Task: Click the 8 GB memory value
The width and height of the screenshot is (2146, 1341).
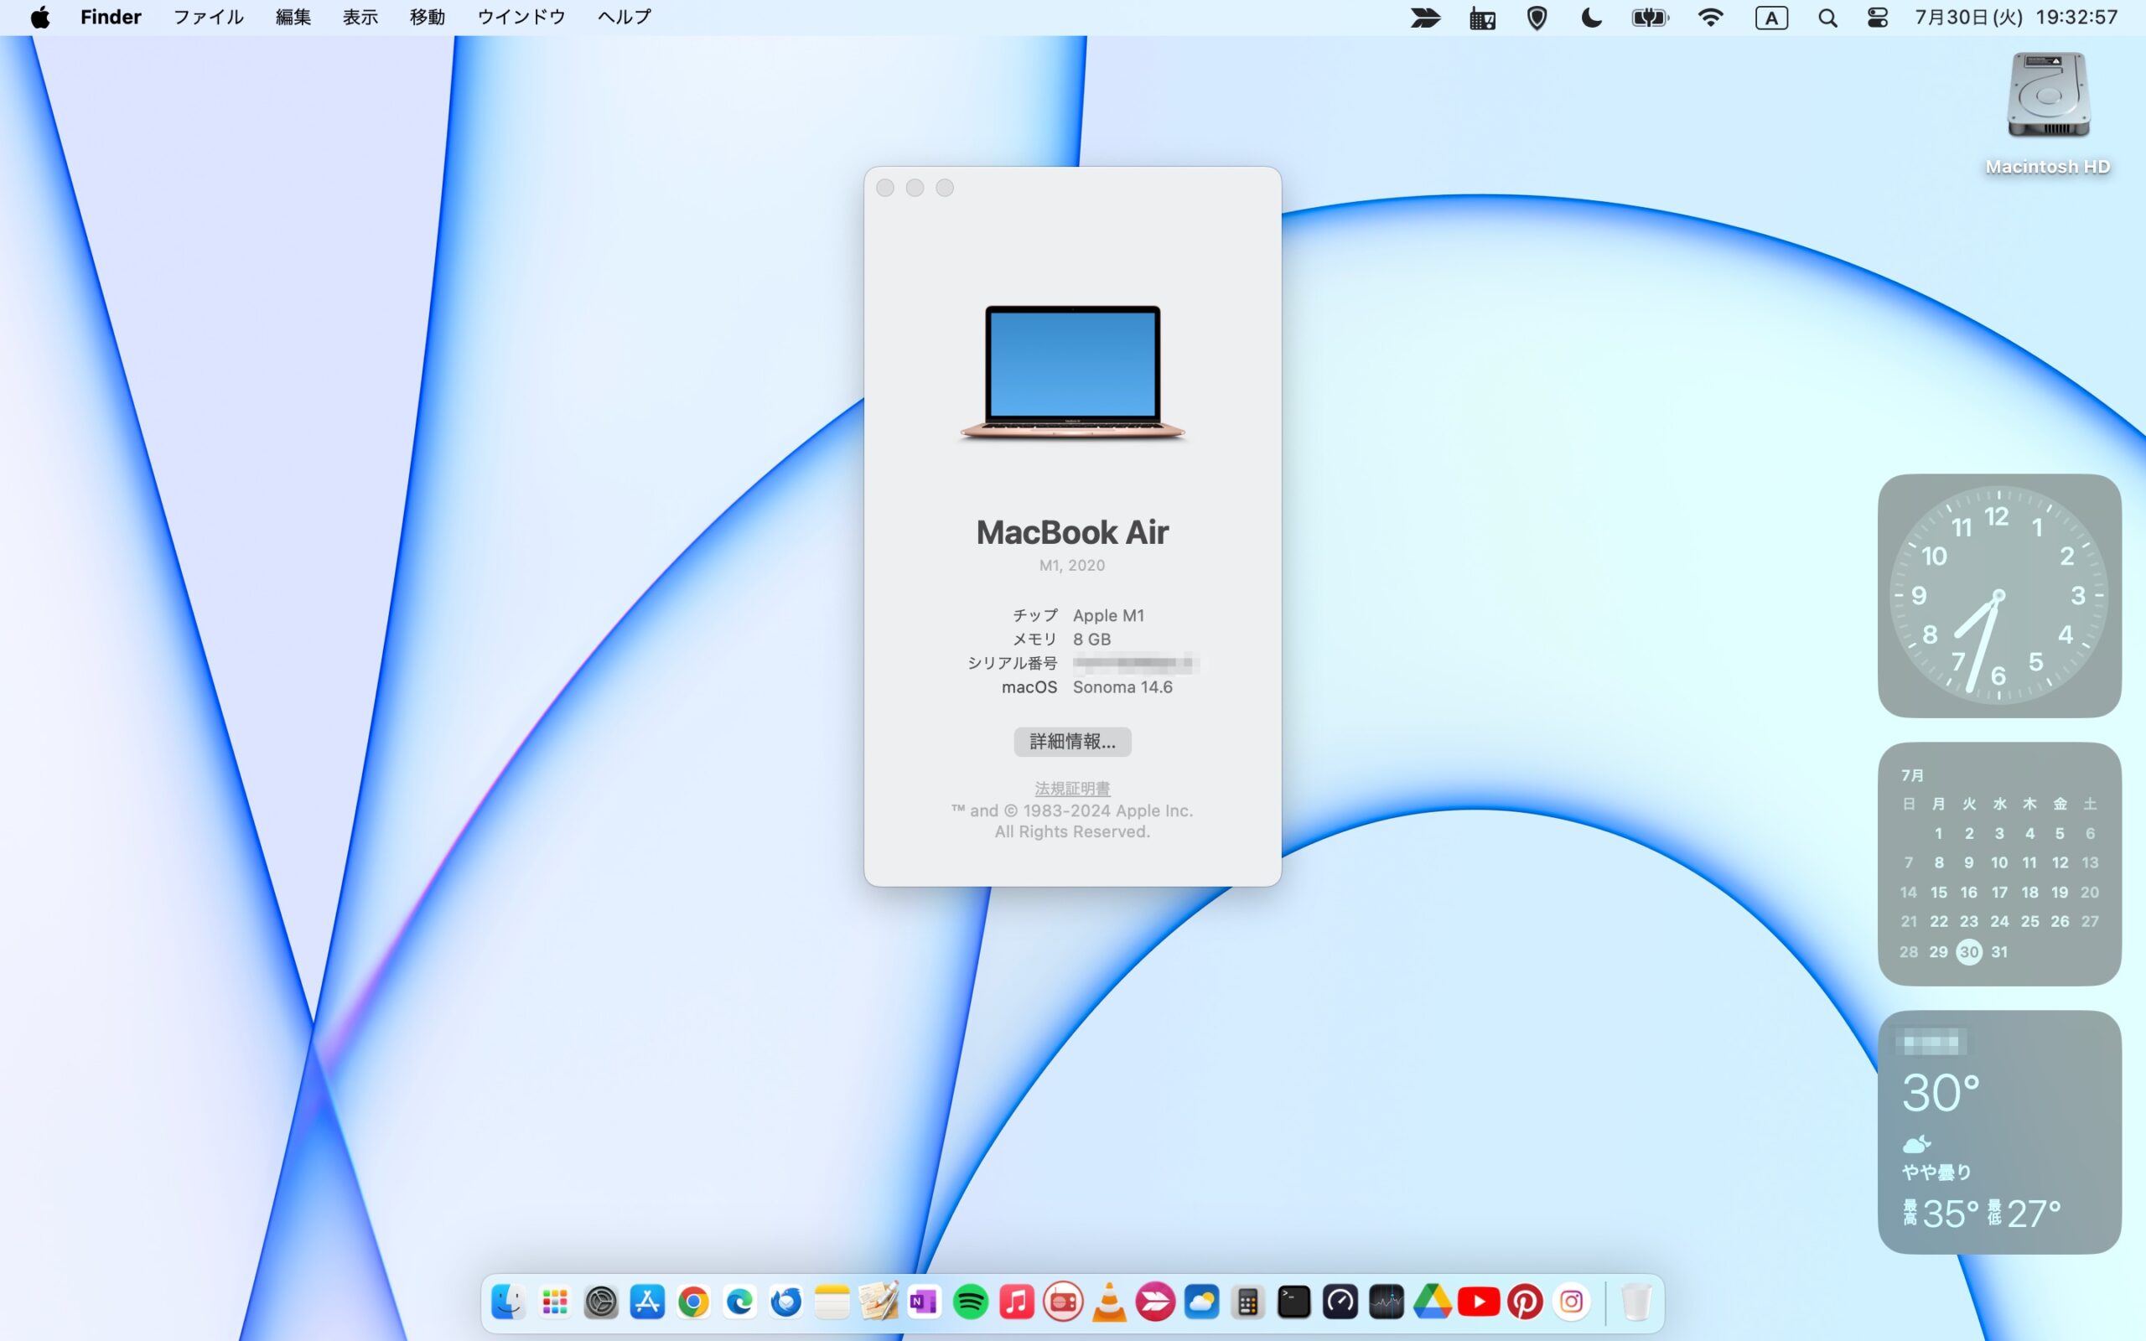Action: pos(1091,639)
